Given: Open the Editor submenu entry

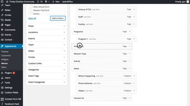Looking at the screenshot, I should click(x=4, y=67).
